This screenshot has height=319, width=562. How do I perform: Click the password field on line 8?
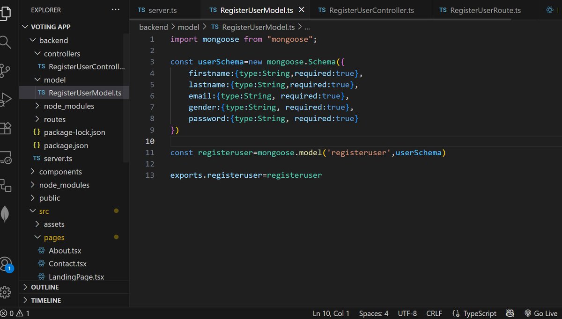pyautogui.click(x=207, y=118)
